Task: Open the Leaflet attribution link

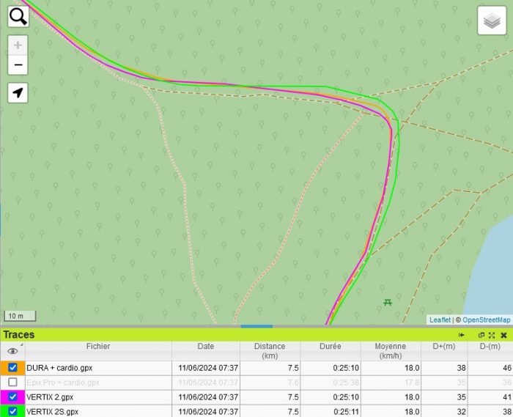Action: pos(440,320)
